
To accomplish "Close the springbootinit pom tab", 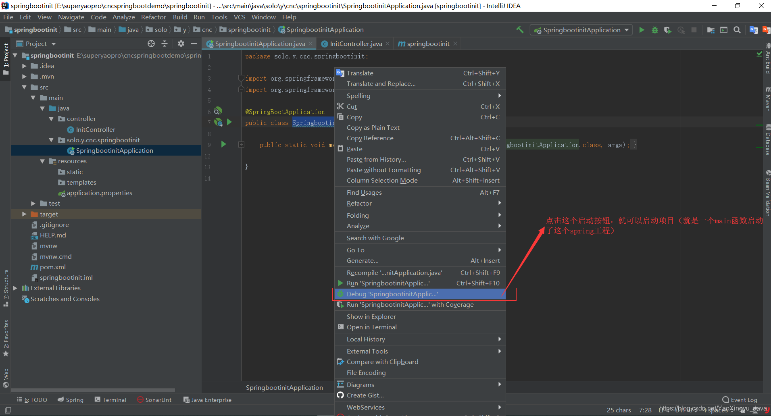I will (455, 44).
